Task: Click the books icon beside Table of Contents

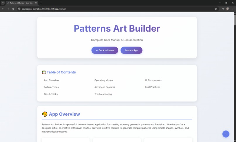Action: tap(44, 72)
